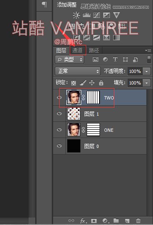Toggle mask link on TWO layer
The height and width of the screenshot is (225, 153).
pyautogui.click(x=83, y=97)
